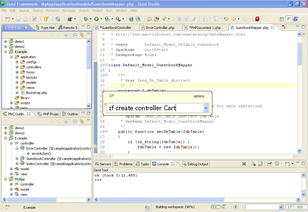The height and width of the screenshot is (212, 308).
Task: Open the File menu
Action: pyautogui.click(x=4, y=11)
